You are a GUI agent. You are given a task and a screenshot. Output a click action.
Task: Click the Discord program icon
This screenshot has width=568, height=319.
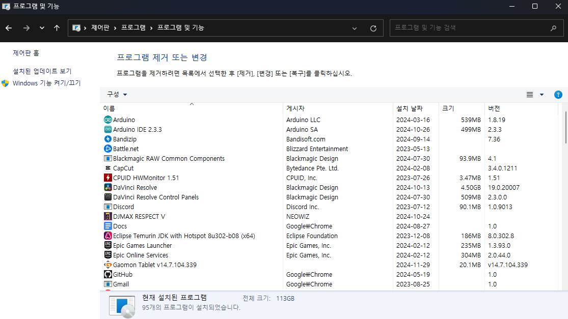(107, 207)
